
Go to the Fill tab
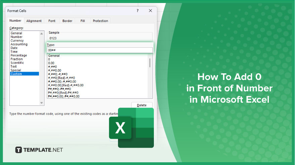tap(83, 21)
